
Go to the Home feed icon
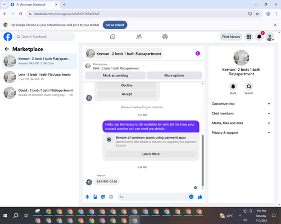112,36
